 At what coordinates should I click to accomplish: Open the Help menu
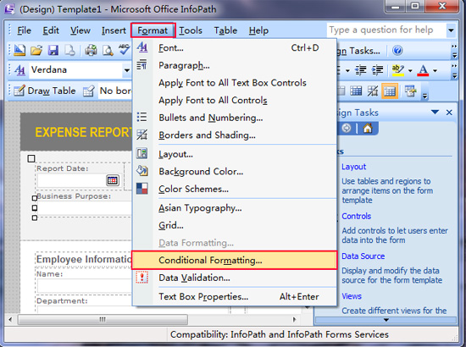(x=258, y=30)
